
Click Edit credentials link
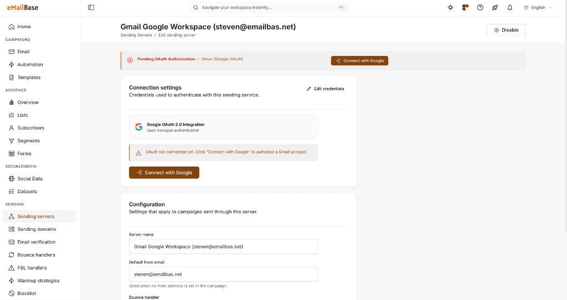pos(326,89)
